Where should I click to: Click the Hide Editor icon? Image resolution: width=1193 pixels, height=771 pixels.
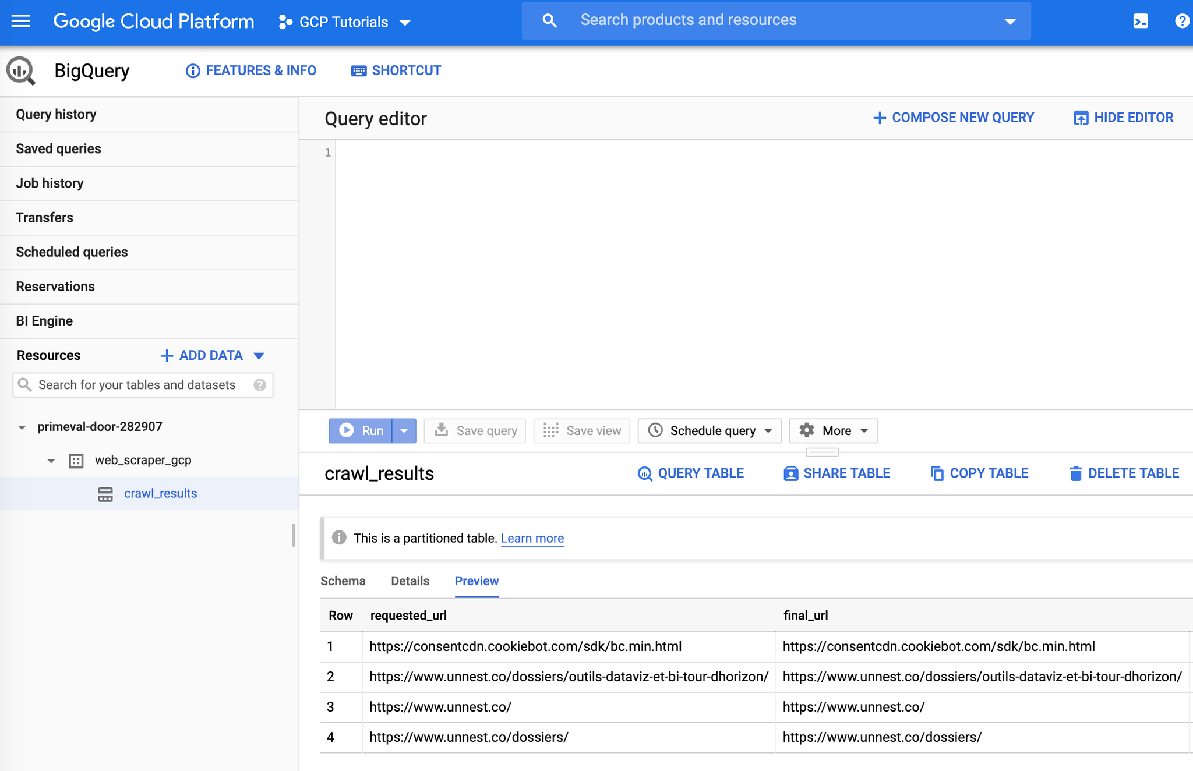point(1081,118)
